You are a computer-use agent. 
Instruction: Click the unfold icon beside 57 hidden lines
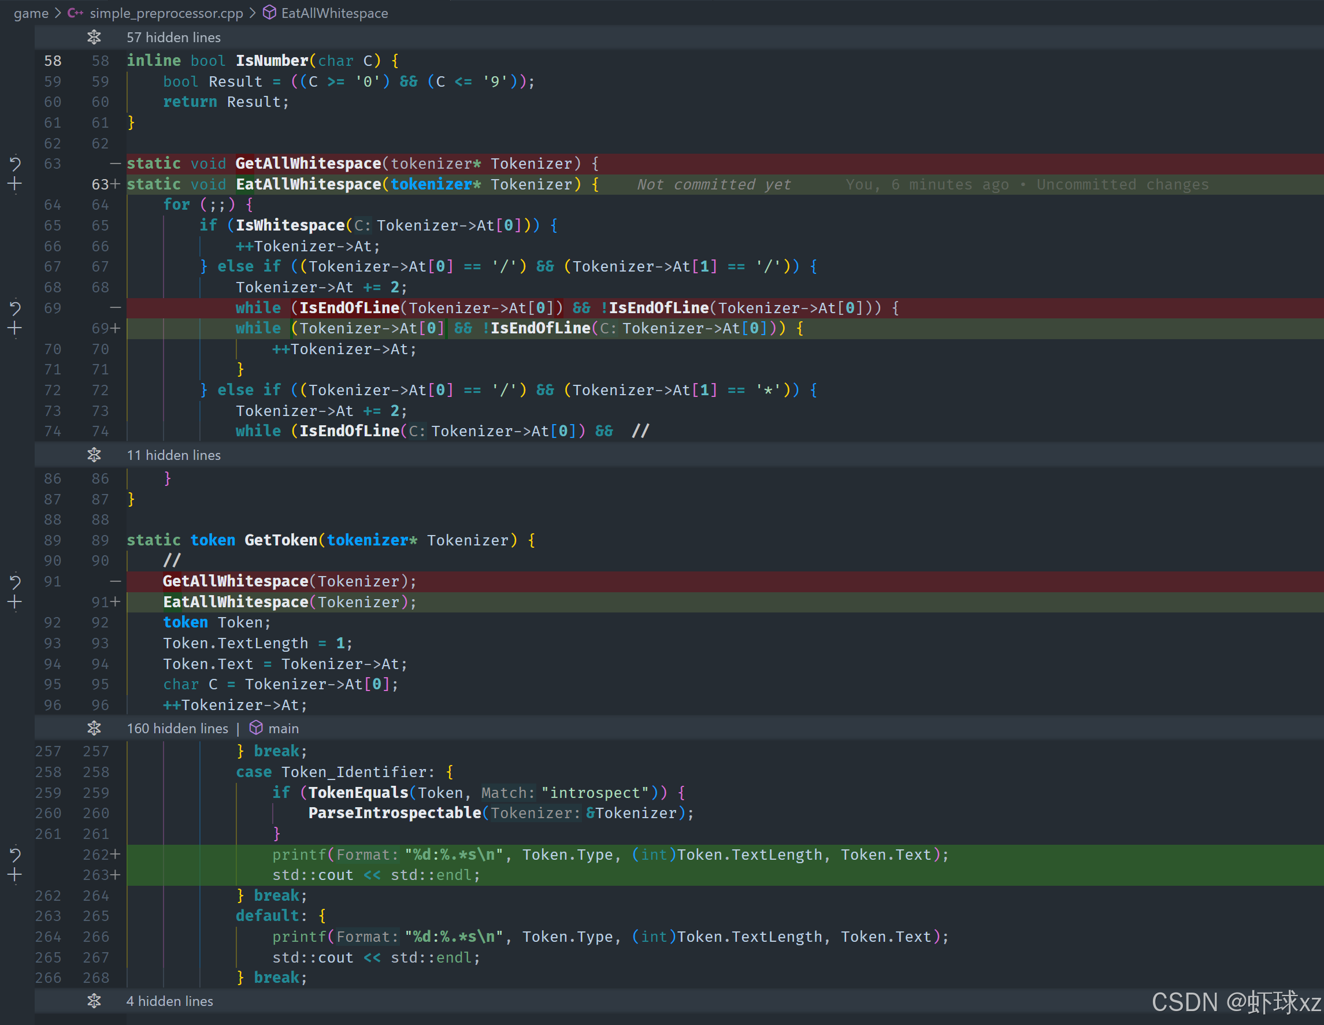coord(94,38)
